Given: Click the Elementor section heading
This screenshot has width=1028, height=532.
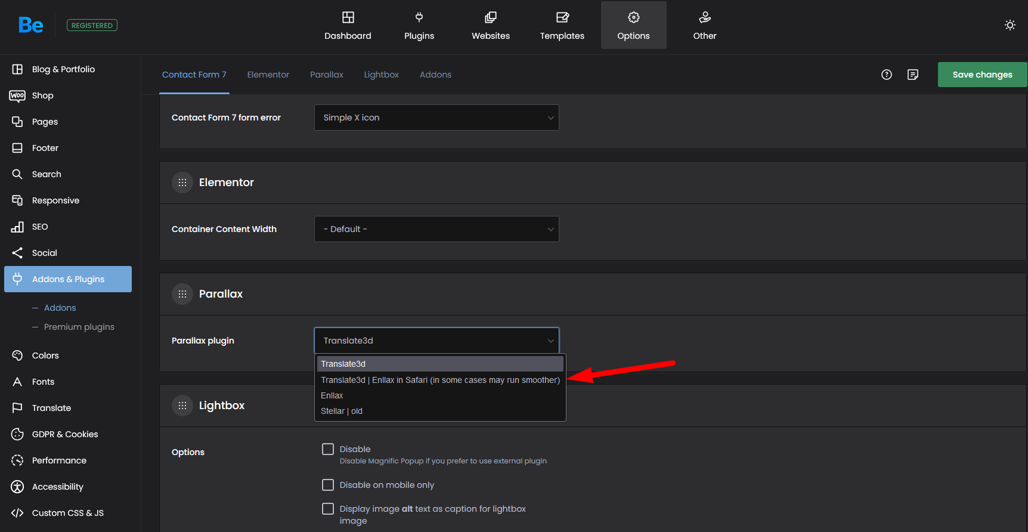Looking at the screenshot, I should coord(227,183).
